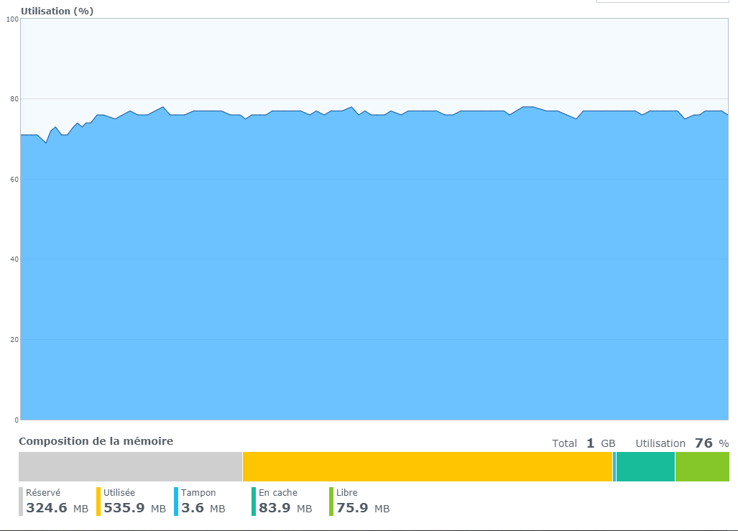Click the yellow Utilisée legend color marker
This screenshot has width=738, height=531.
(98, 501)
